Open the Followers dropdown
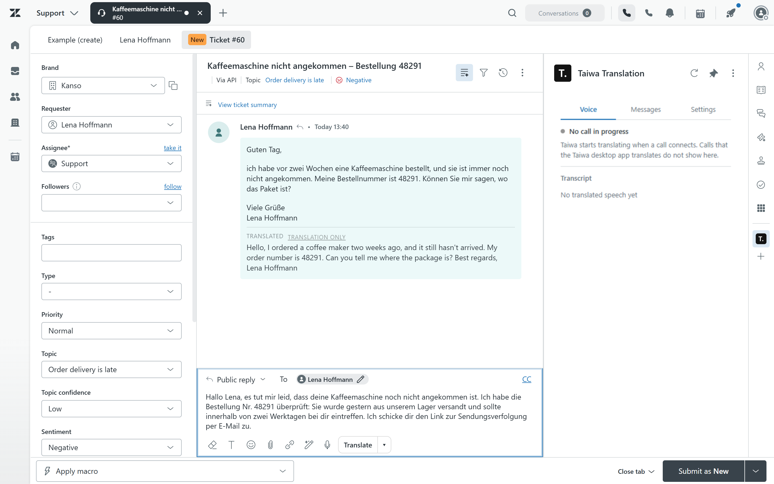774x484 pixels. [x=111, y=203]
